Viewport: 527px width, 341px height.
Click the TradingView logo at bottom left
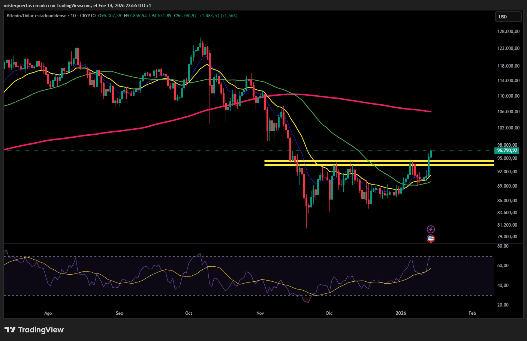pyautogui.click(x=34, y=330)
